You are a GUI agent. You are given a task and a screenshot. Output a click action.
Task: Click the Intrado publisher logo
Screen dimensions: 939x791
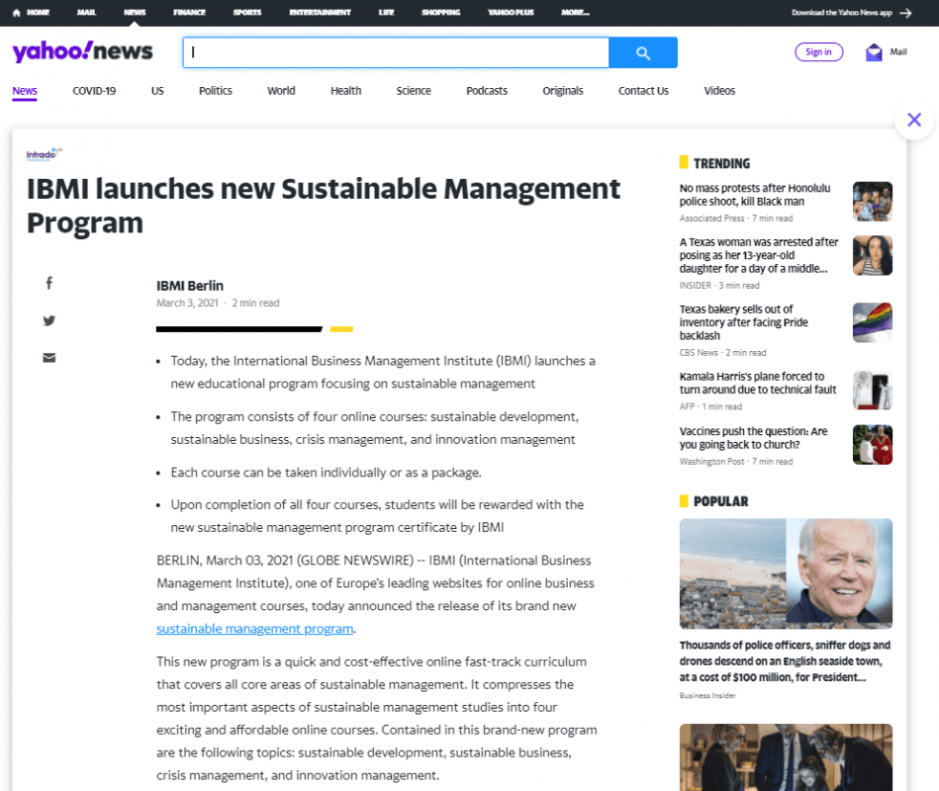(x=44, y=154)
